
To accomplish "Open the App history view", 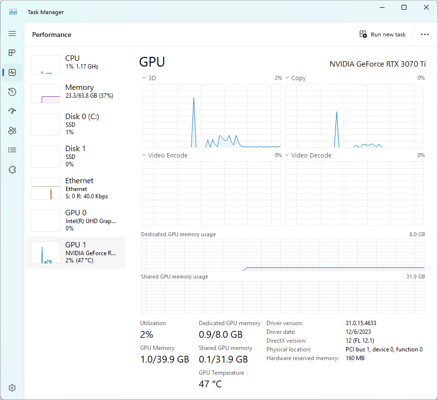I will (12, 91).
